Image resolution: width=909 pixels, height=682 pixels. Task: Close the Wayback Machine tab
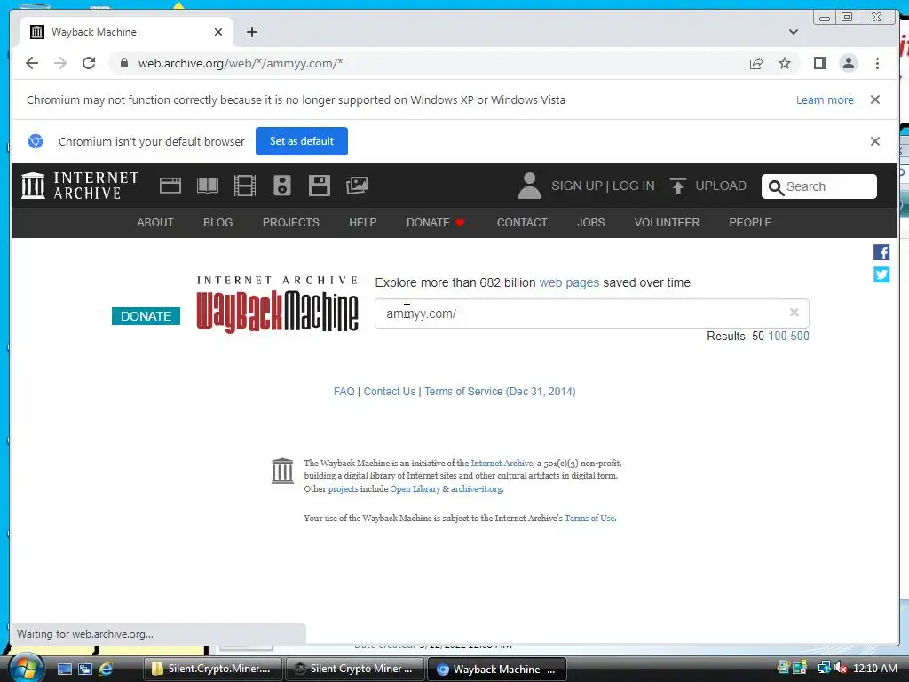pyautogui.click(x=218, y=32)
